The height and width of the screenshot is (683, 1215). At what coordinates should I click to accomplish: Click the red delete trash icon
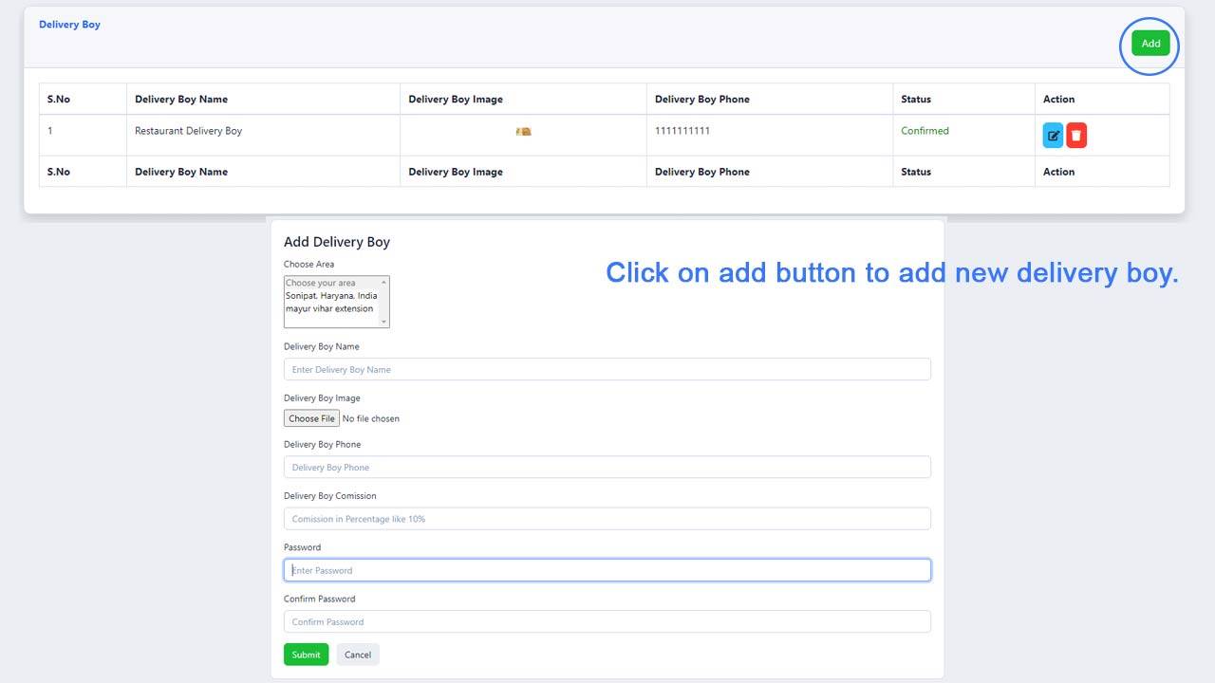click(1076, 136)
